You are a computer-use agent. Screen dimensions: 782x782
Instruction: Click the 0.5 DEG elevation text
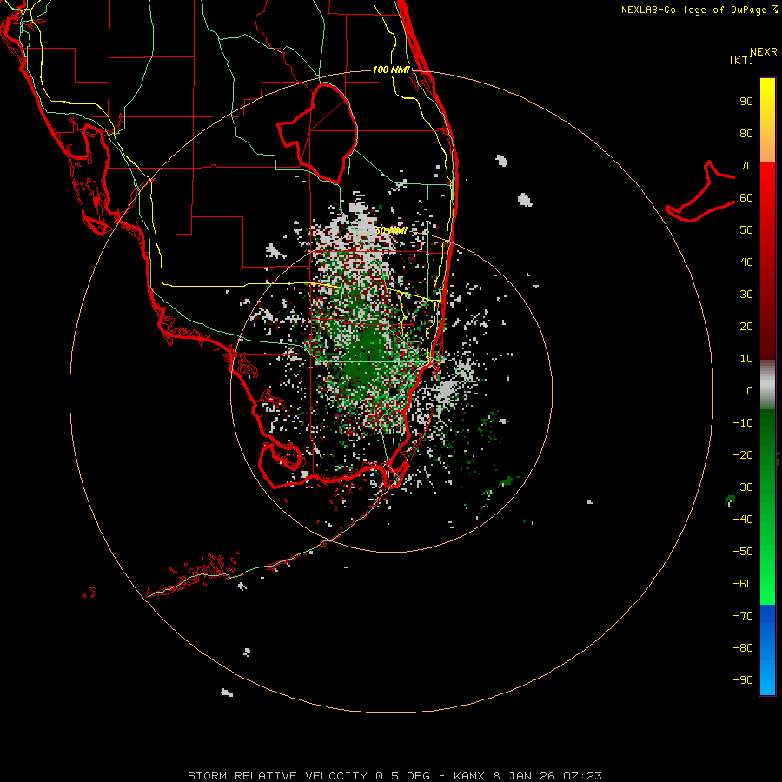402,776
